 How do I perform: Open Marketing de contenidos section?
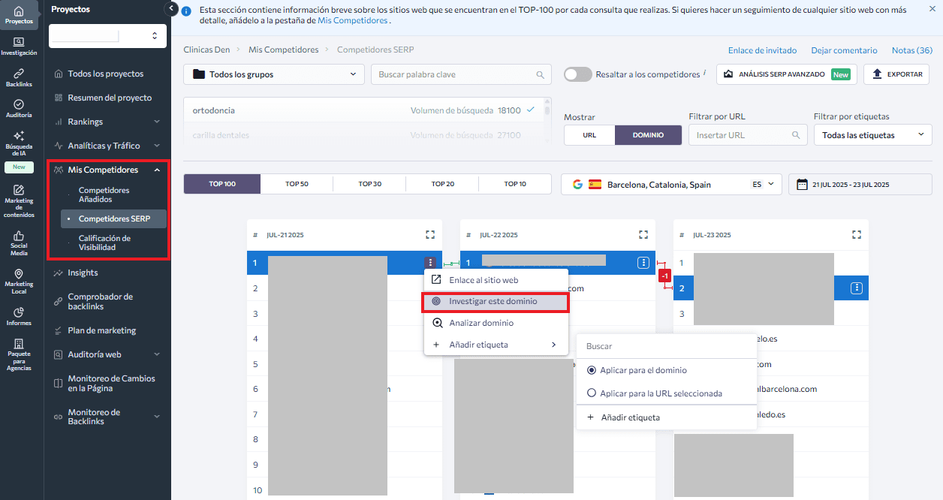coord(19,201)
